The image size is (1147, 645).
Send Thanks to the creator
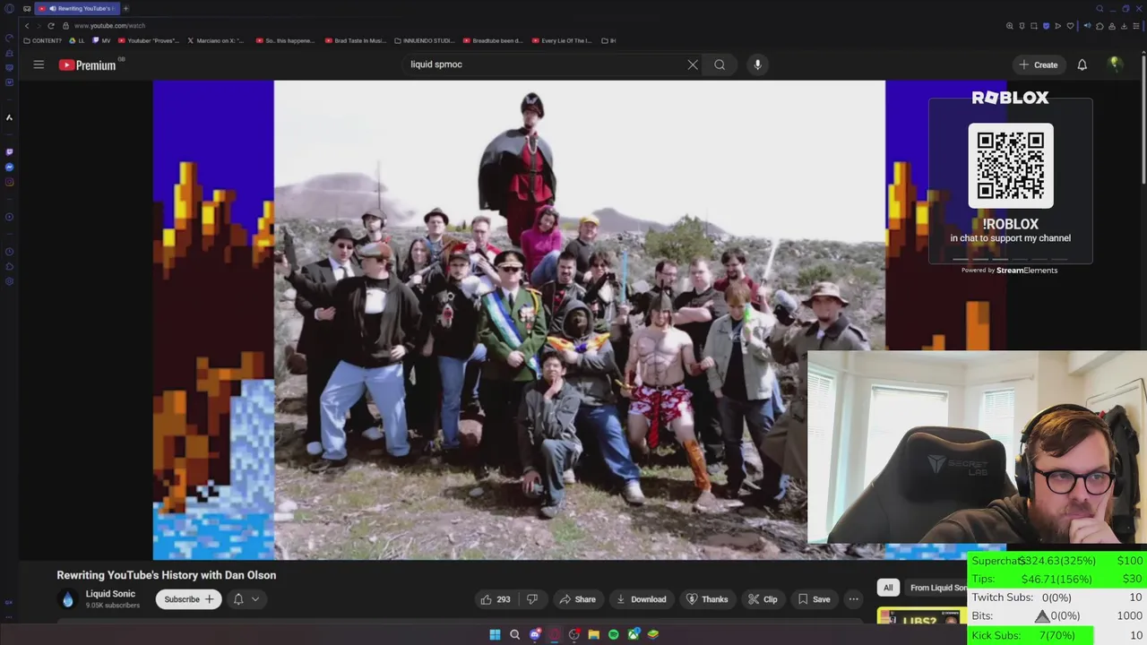point(707,599)
